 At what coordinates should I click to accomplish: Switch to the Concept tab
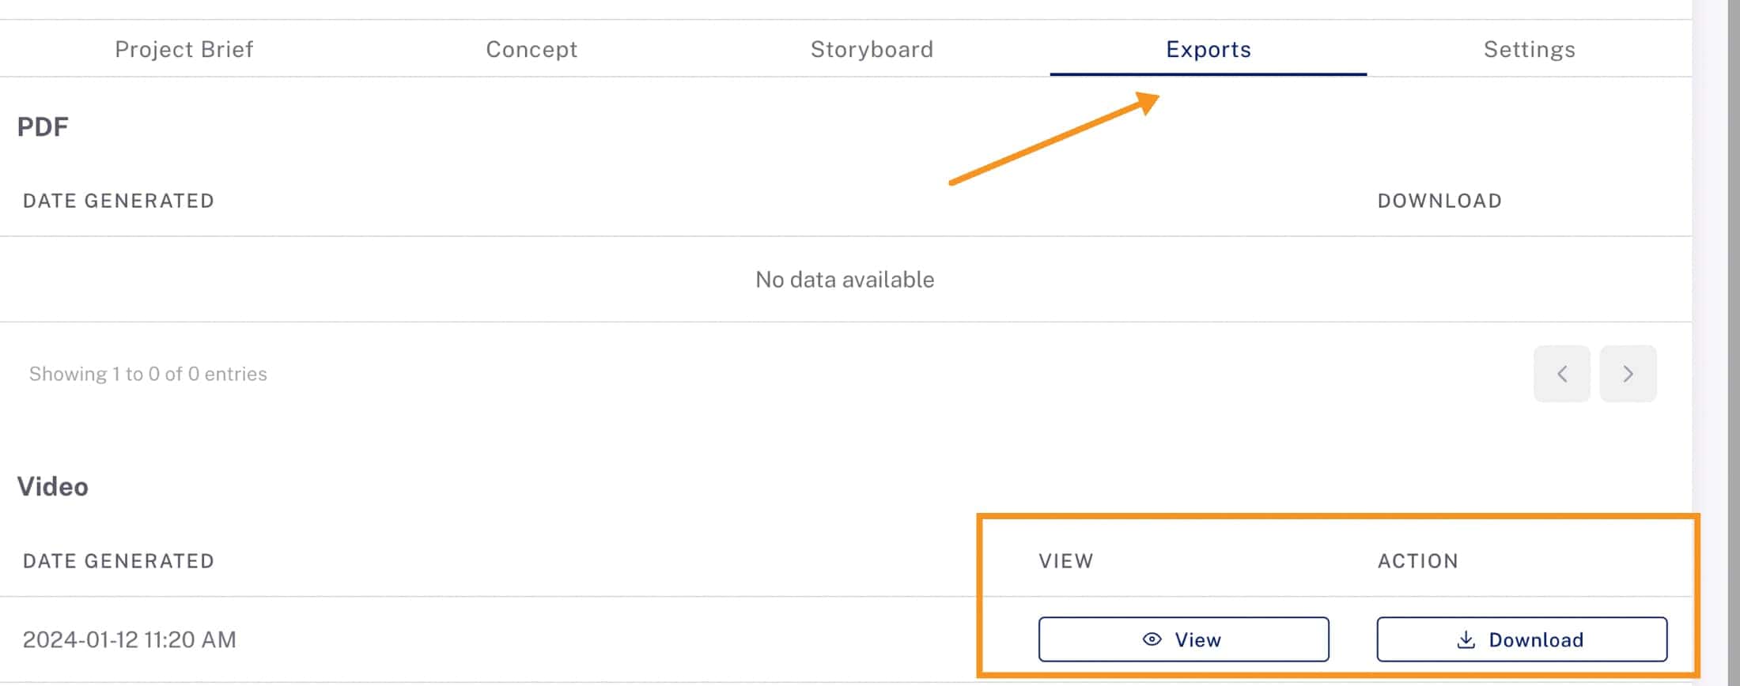(x=531, y=49)
